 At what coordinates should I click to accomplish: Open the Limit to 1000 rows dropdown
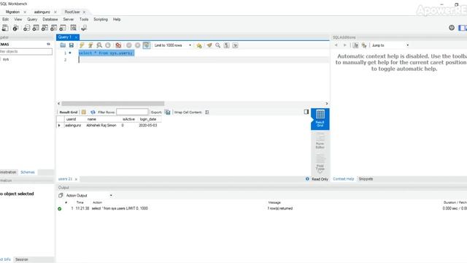coord(172,45)
